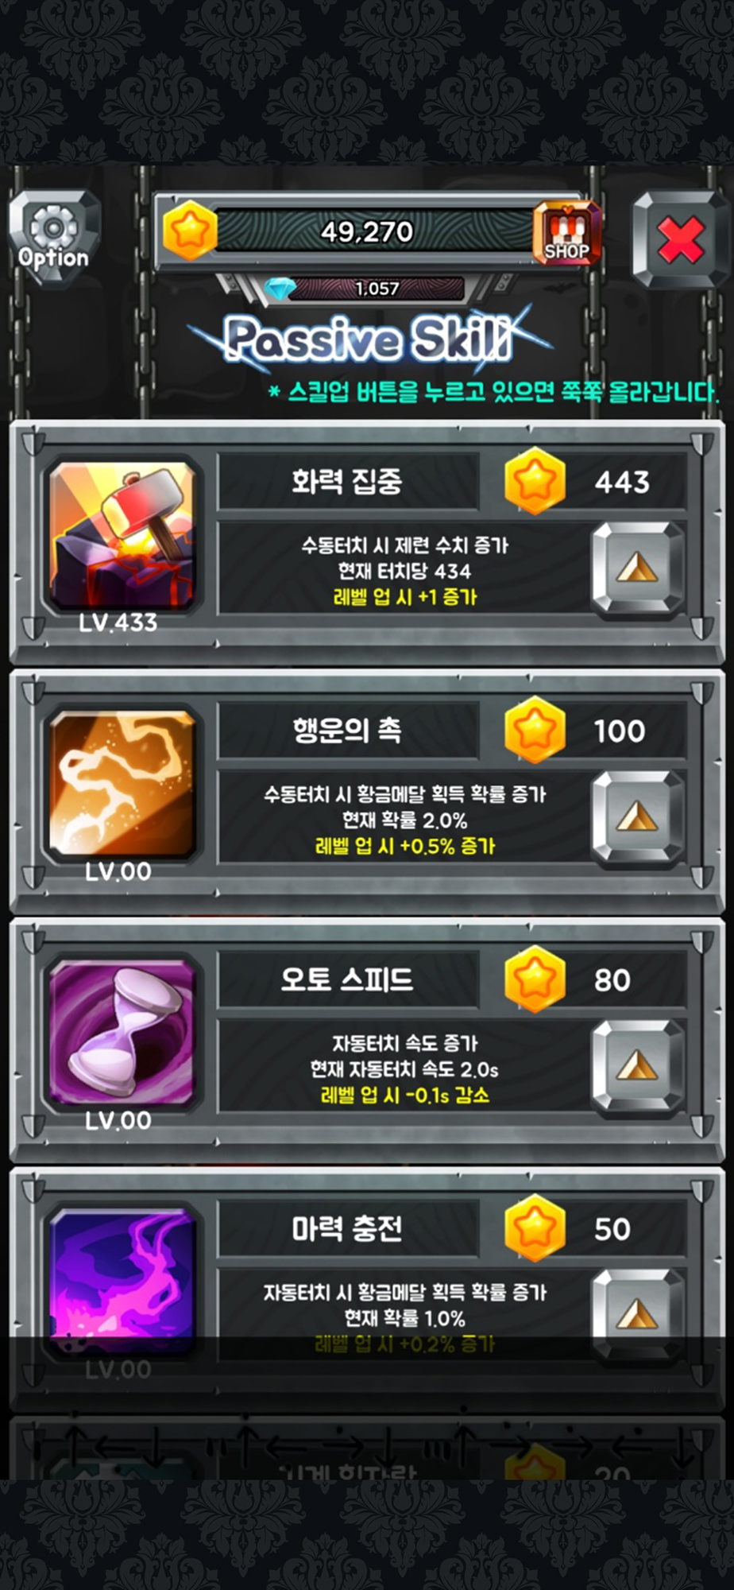Tap the blue diamond gem icon
The width and height of the screenshot is (734, 1590).
click(280, 289)
